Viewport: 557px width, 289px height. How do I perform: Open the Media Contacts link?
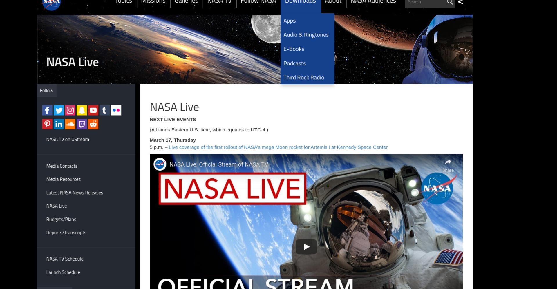tap(62, 166)
